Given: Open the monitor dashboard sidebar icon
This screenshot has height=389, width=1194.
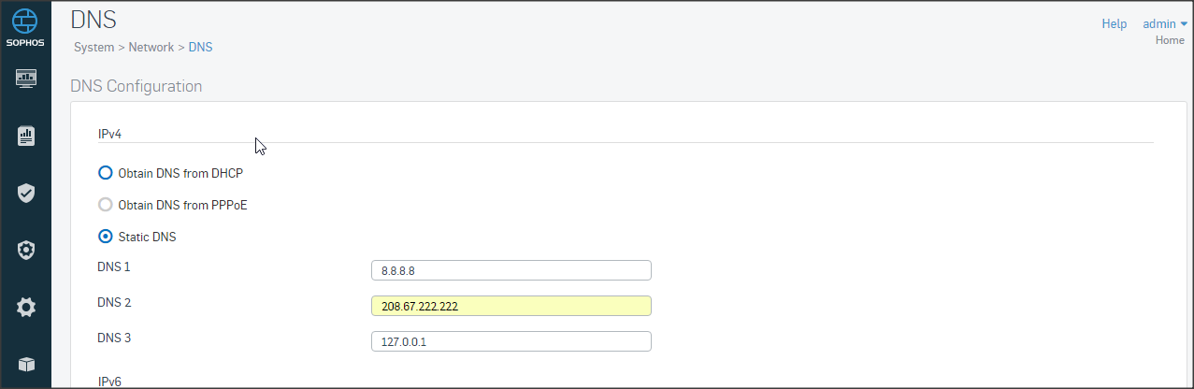Looking at the screenshot, I should click(x=26, y=78).
